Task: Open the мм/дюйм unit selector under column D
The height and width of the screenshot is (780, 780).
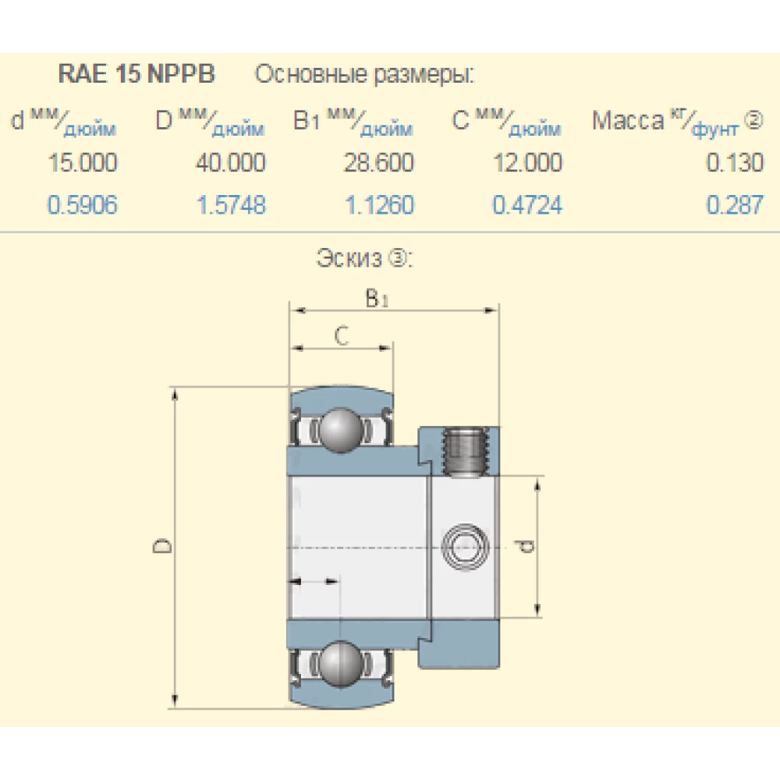Action: (x=208, y=123)
